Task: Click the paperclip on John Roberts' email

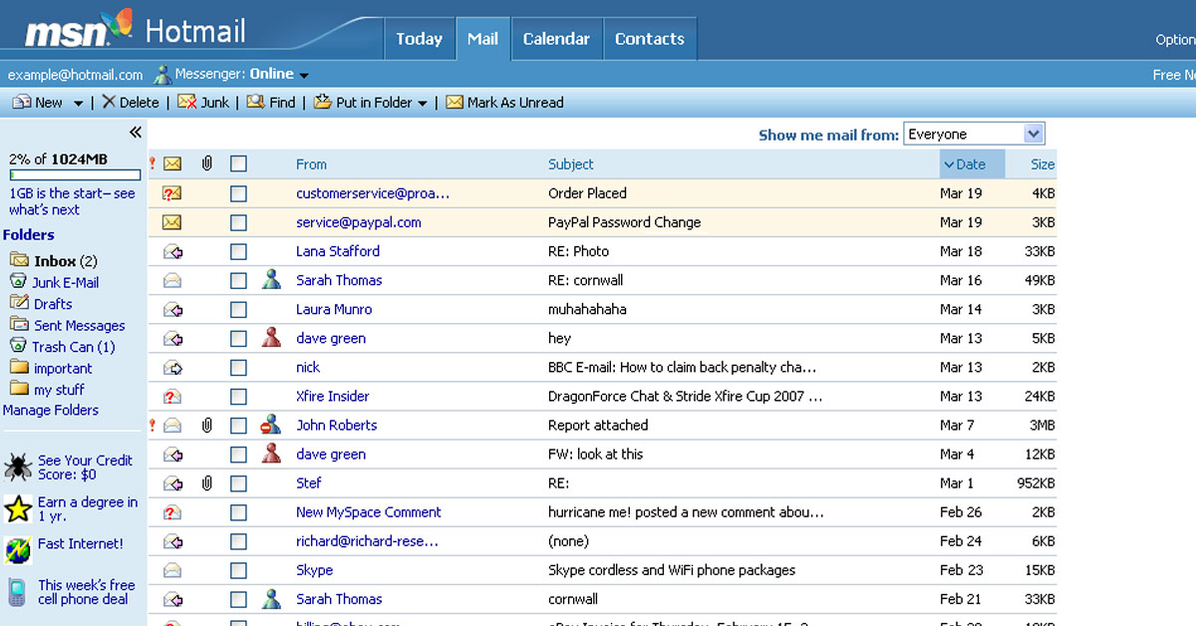Action: [x=206, y=425]
